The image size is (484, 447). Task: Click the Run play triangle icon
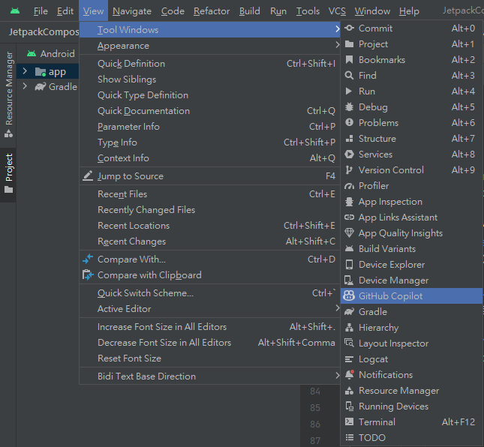[349, 91]
